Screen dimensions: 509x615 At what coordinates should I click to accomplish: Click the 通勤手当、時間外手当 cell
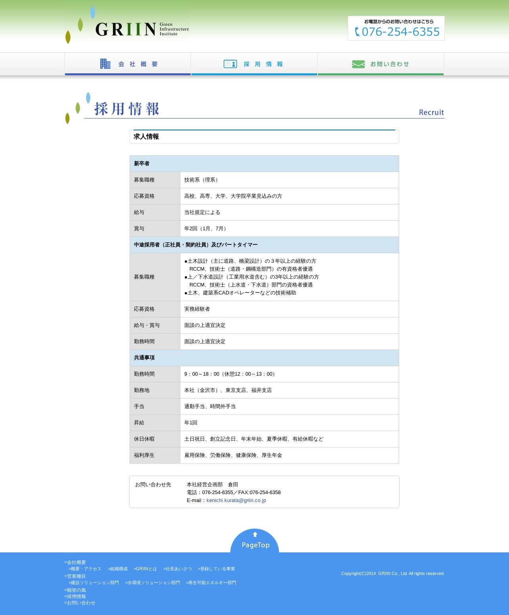coord(289,407)
